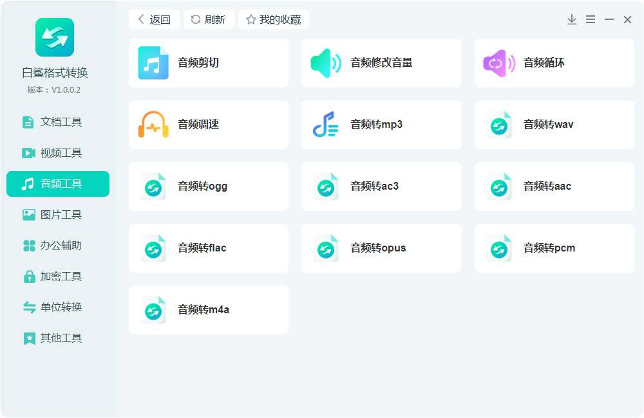Open the hamburger menu icon
Screen dimensions: 644x418
[x=591, y=20]
